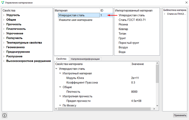Select Сталь ГОСТ 4543-71 material
The height and width of the screenshot is (120, 189).
coord(132,20)
